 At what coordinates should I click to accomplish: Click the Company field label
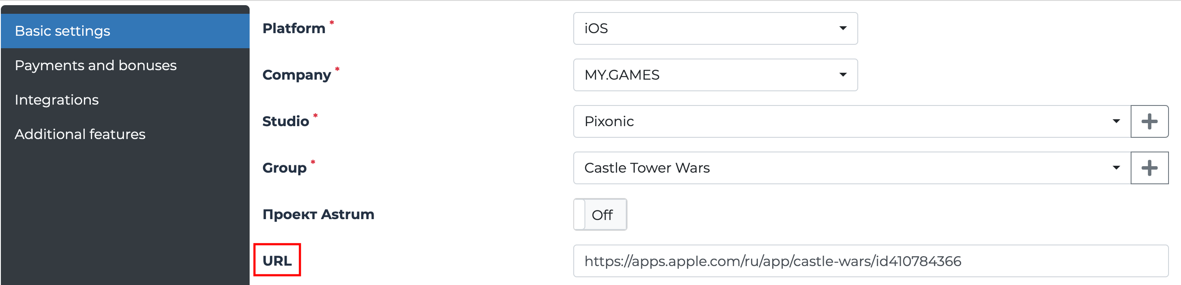[296, 75]
